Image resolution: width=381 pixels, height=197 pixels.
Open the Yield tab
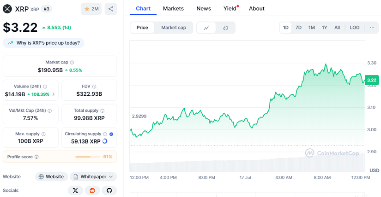[230, 8]
